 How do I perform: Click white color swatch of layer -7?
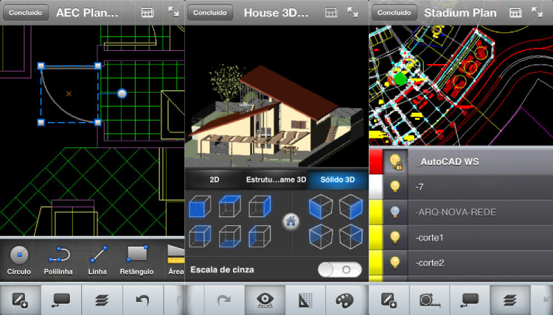click(376, 186)
